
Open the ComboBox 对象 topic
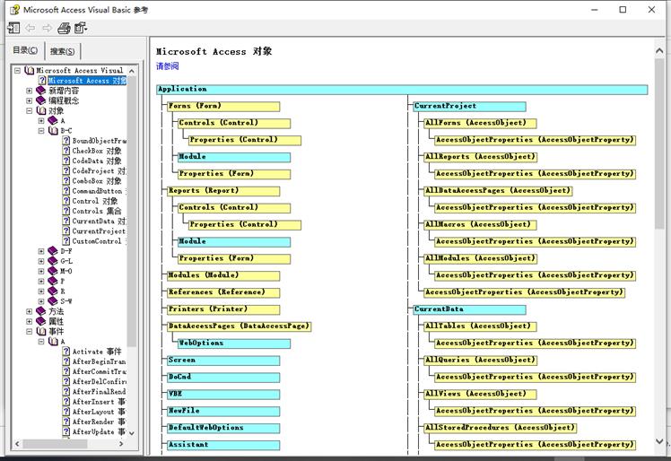coord(97,181)
